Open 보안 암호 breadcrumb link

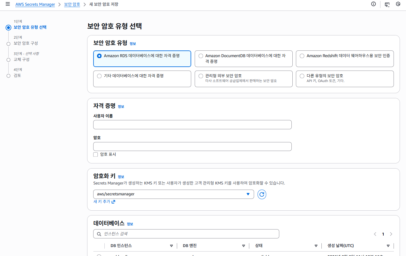pyautogui.click(x=72, y=4)
